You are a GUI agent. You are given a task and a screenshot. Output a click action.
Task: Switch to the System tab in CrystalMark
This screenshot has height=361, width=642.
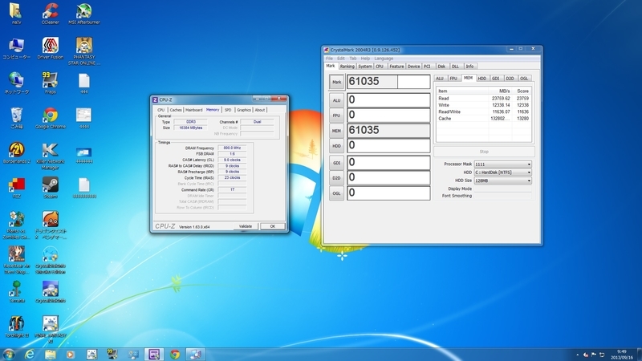(365, 67)
